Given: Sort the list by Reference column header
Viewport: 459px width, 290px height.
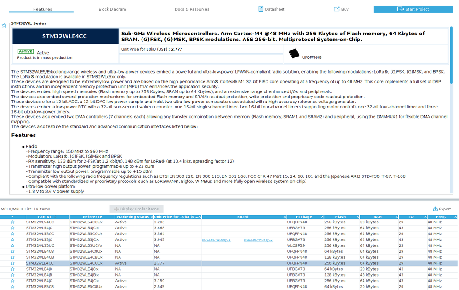Looking at the screenshot, I should click(92, 217).
